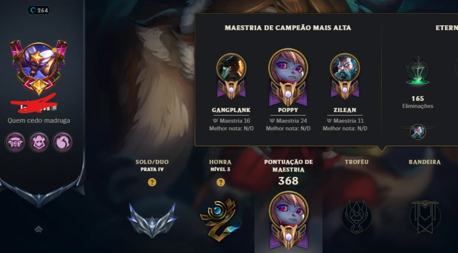Click the empty banner emblem placeholder
This screenshot has width=458, height=253.
pos(425,217)
